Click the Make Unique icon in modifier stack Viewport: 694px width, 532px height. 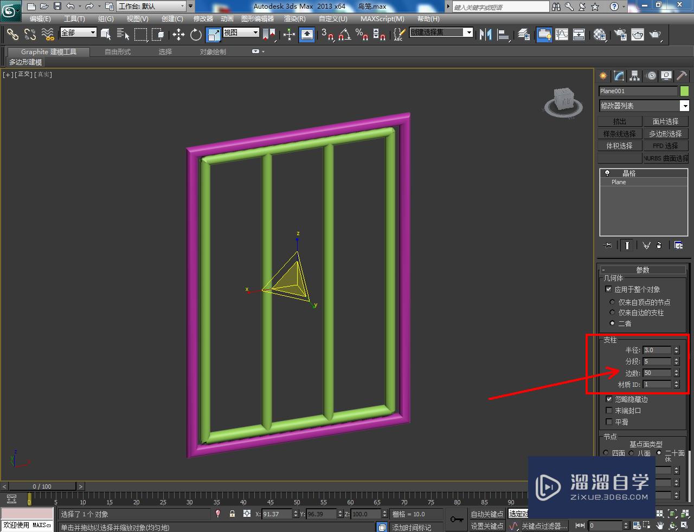tap(646, 245)
